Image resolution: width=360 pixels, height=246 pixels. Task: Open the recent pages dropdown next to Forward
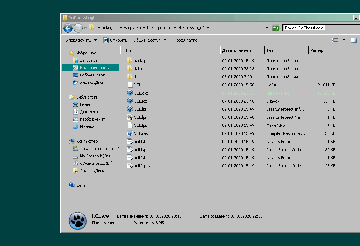click(x=85, y=28)
